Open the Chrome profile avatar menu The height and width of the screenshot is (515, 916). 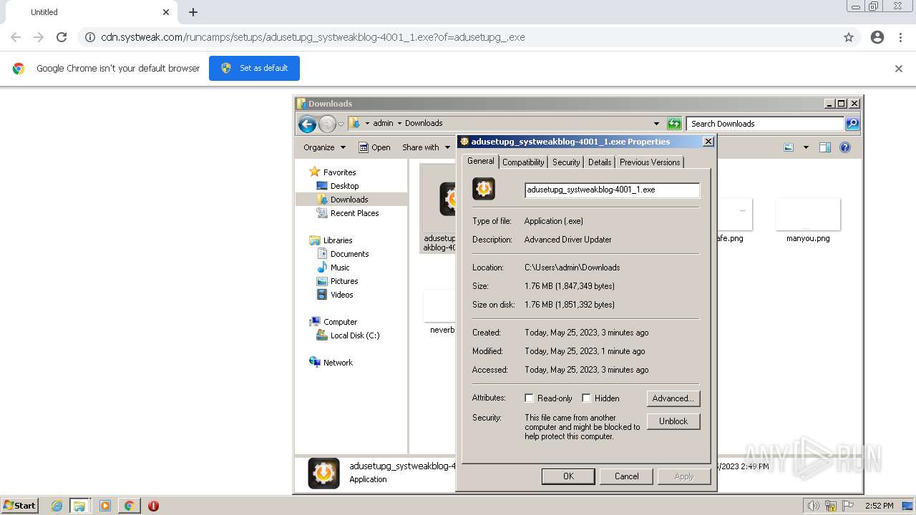coord(877,37)
